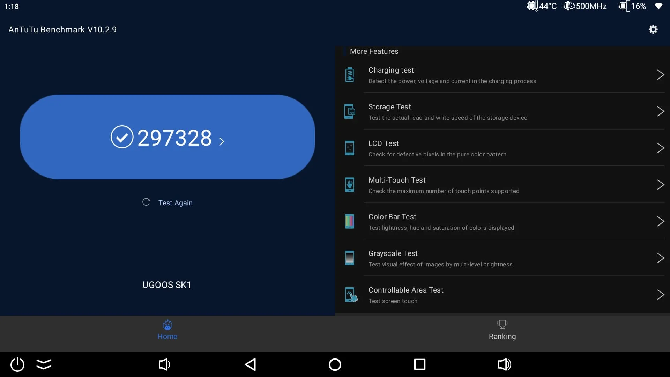Switch to the Ranking tab

click(x=502, y=330)
